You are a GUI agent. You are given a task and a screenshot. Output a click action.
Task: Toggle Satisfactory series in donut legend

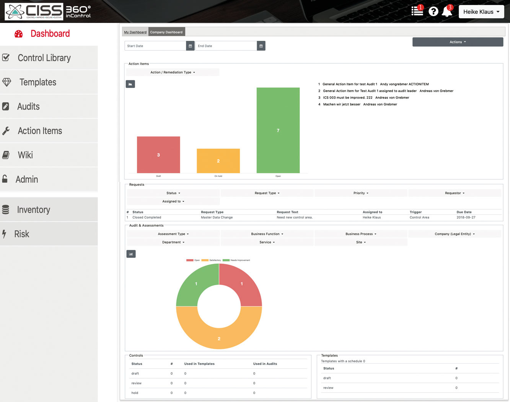[211, 260]
